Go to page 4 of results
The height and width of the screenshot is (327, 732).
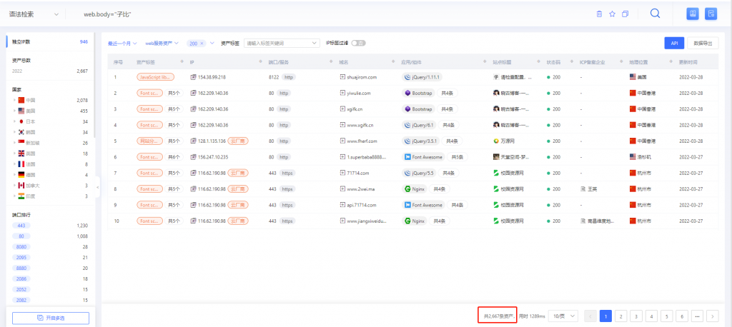pos(651,316)
